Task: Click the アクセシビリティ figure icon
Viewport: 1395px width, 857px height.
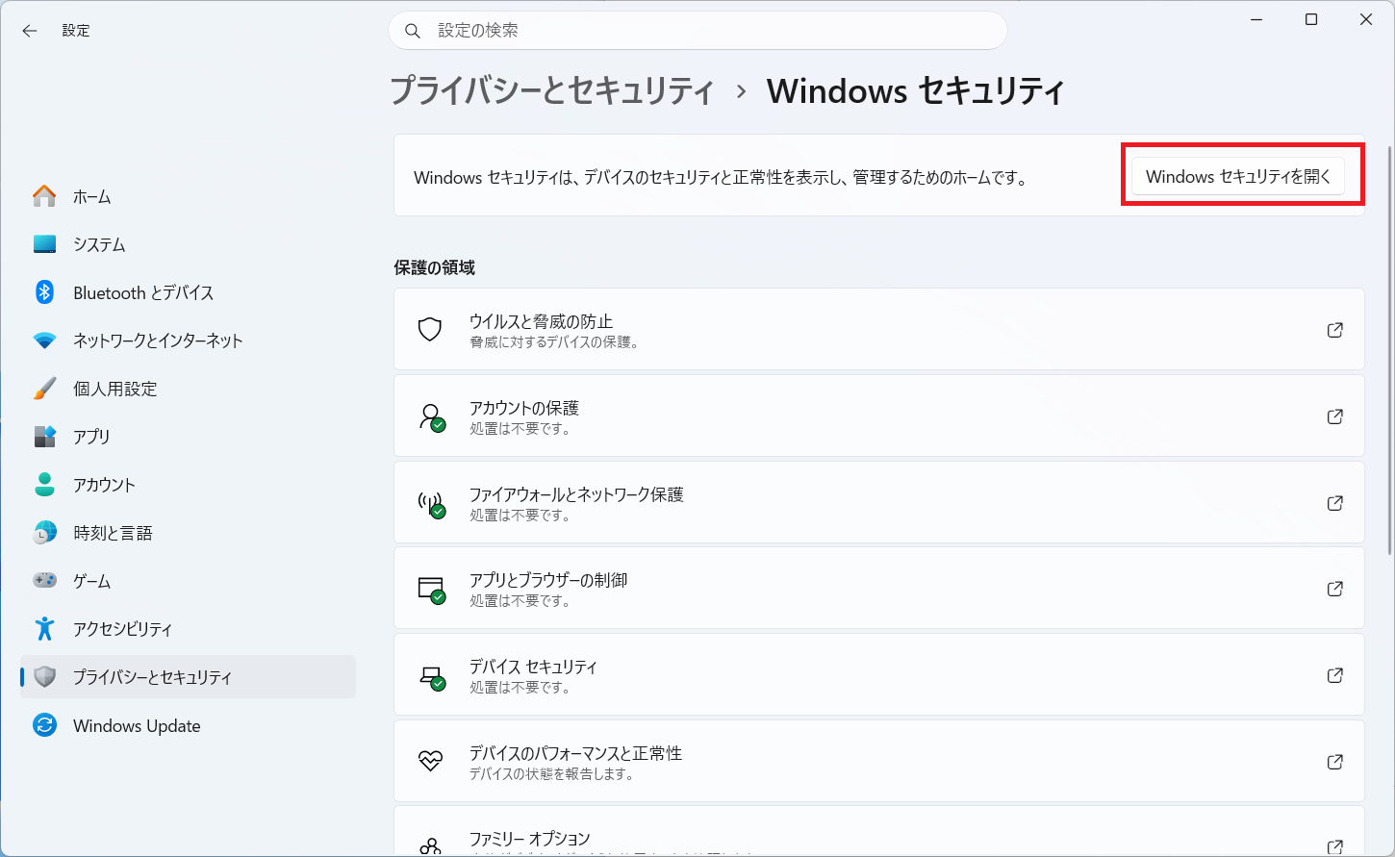Action: [x=44, y=629]
